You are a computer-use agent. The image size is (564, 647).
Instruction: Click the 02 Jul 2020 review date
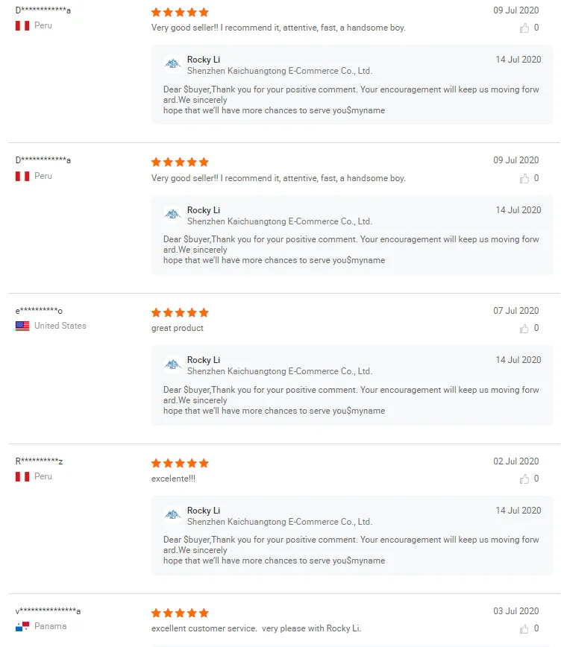[516, 461]
